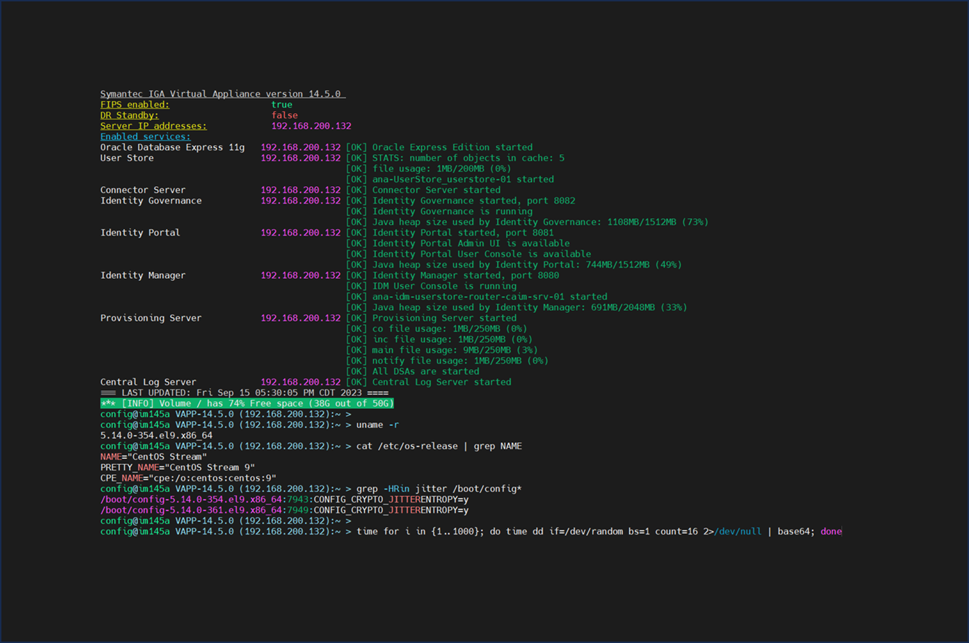The width and height of the screenshot is (969, 643).
Task: Click the "Provisioning Server" service name
Action: click(x=151, y=318)
